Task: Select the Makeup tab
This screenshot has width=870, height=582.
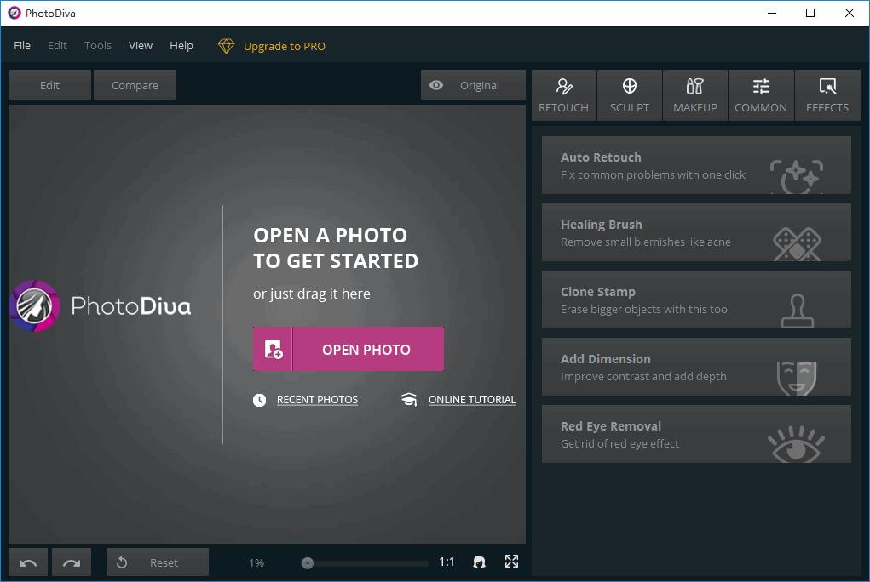Action: point(695,95)
